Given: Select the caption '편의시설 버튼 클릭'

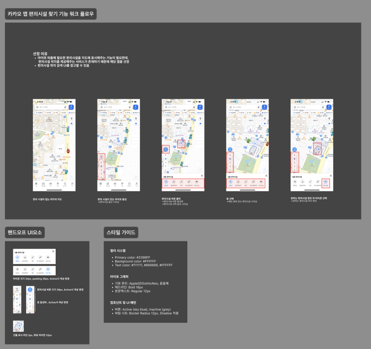Looking at the screenshot, I should [x=171, y=199].
